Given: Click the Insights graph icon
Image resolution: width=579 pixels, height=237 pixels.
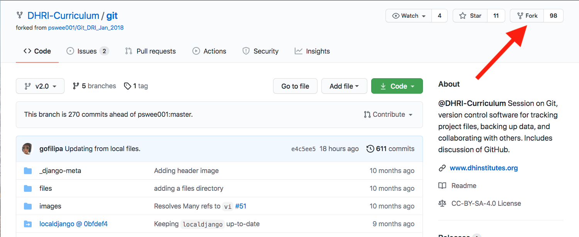Looking at the screenshot, I should click(298, 51).
